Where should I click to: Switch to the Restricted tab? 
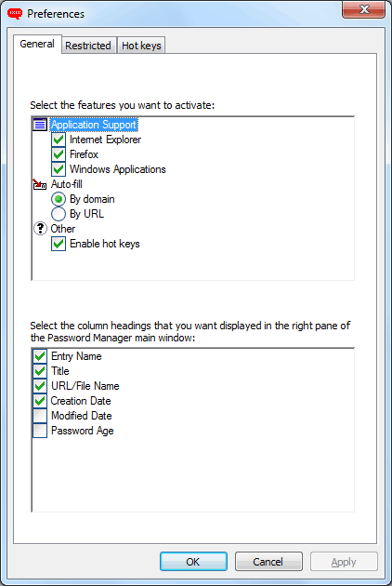[x=88, y=46]
